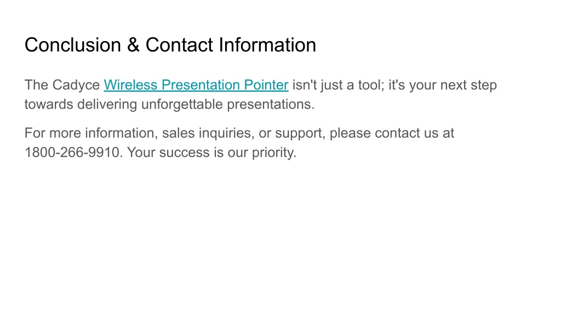Open the Wireless Presentation Pointer link
Screen dimensions: 561x316
tap(196, 85)
